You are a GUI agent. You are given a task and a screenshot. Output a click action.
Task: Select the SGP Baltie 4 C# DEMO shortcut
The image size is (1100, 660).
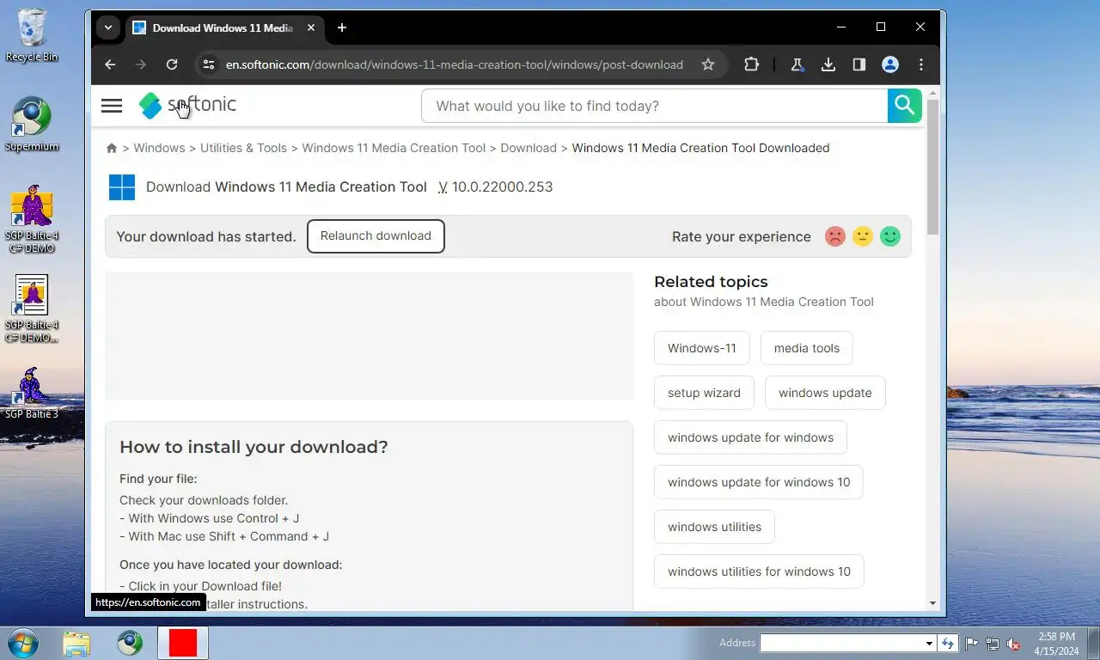(x=32, y=219)
